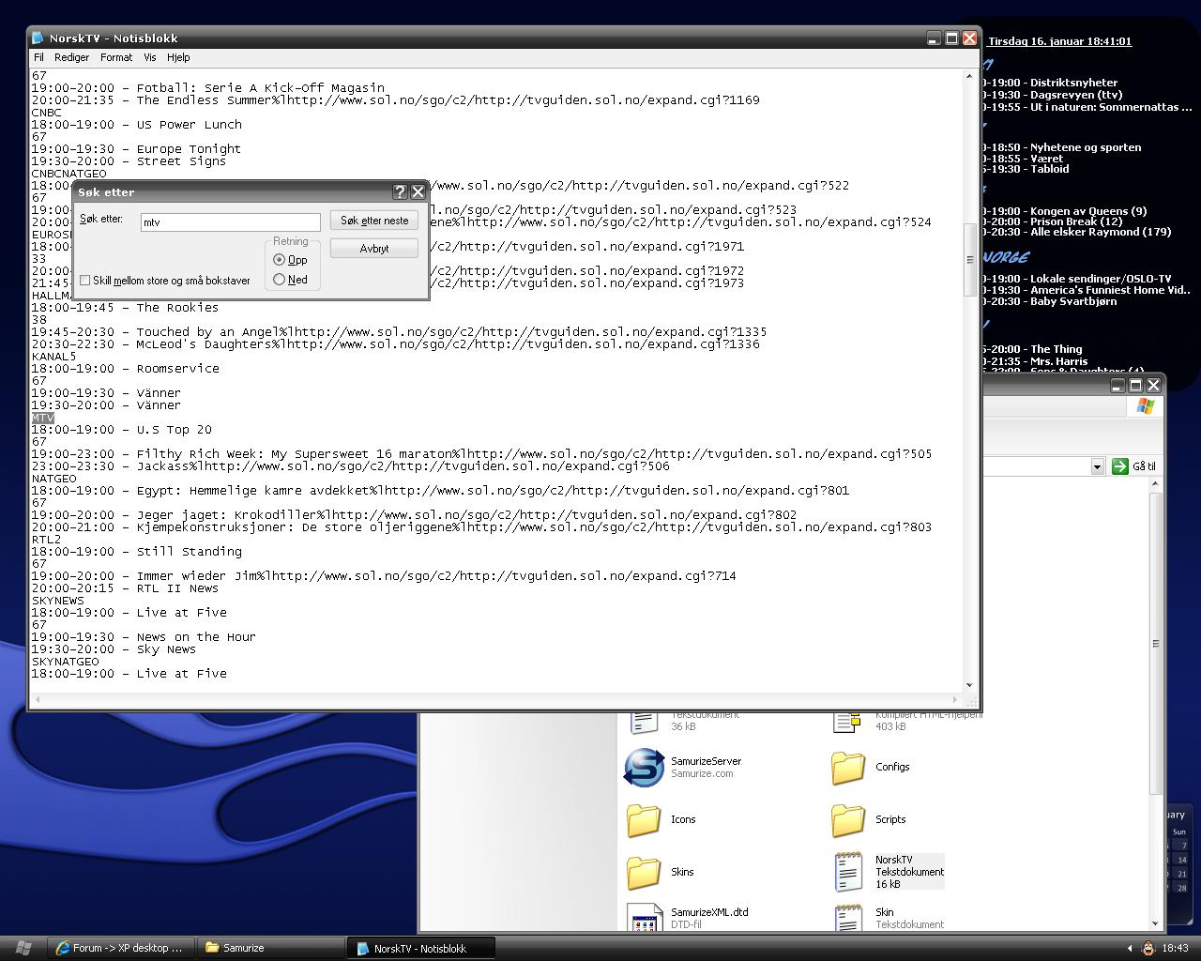Open the SamurizeServer application icon
The width and height of the screenshot is (1201, 961).
coord(644,768)
